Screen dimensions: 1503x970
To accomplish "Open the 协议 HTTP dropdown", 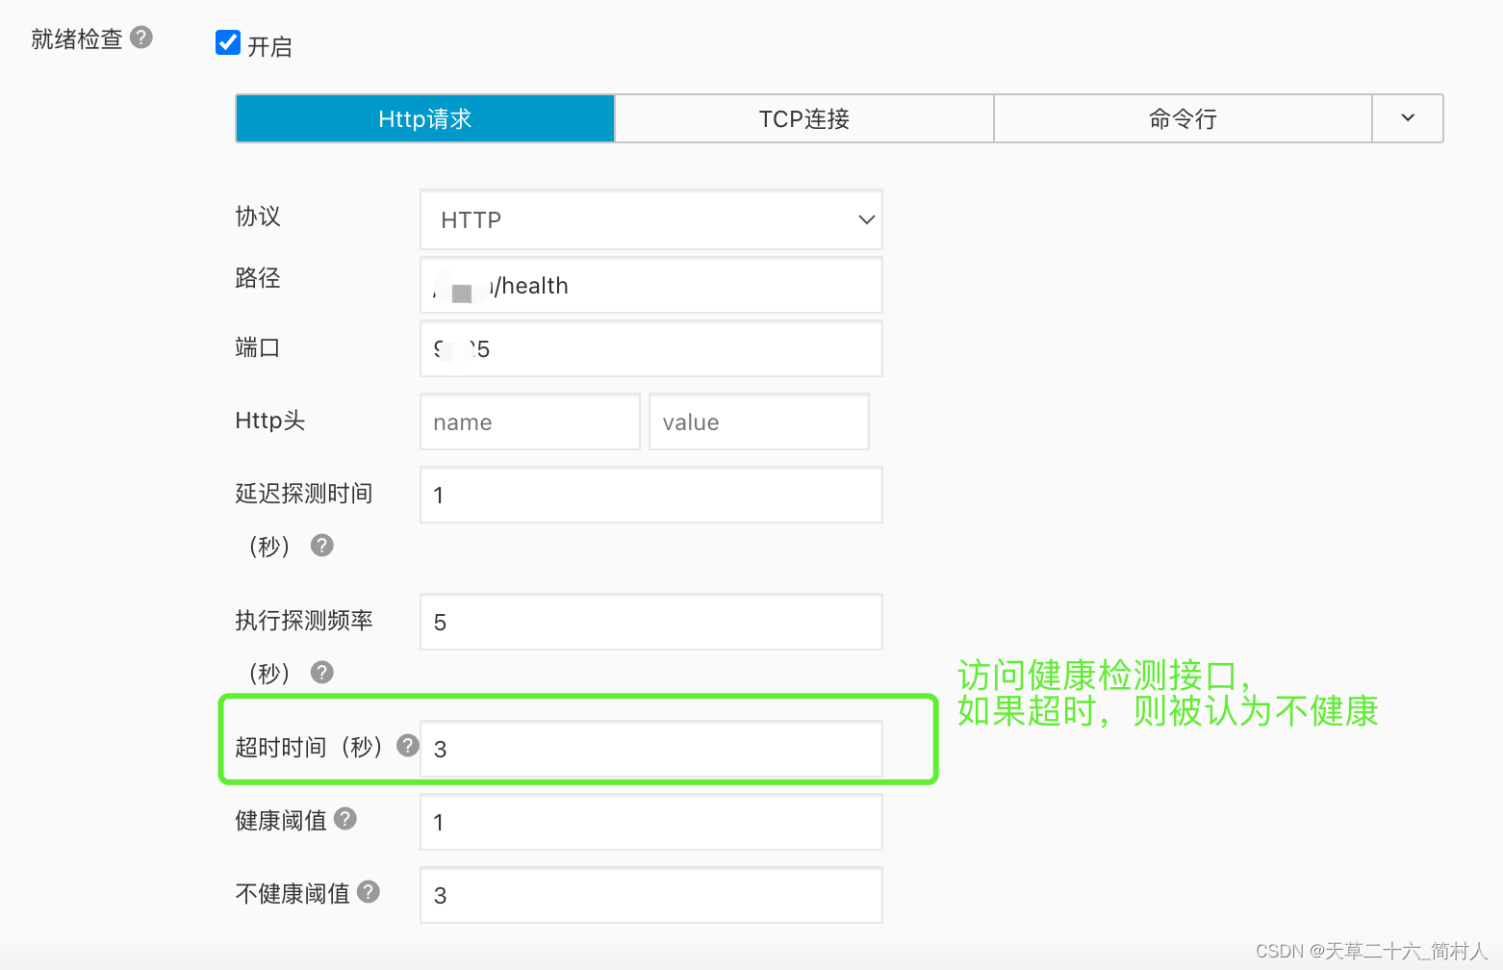I will point(651,219).
